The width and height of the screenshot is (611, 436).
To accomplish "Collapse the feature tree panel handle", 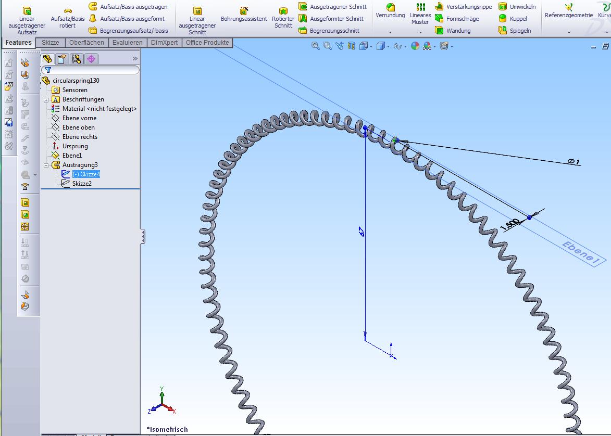I will [x=143, y=236].
